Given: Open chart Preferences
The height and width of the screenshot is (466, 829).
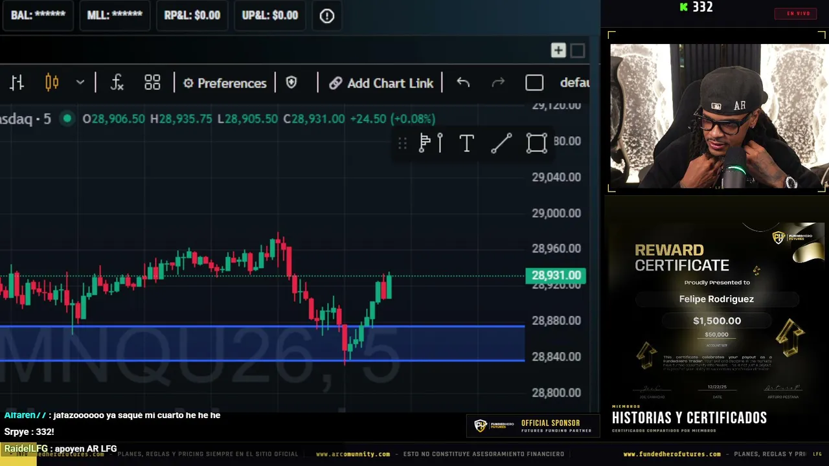Looking at the screenshot, I should pos(225,83).
